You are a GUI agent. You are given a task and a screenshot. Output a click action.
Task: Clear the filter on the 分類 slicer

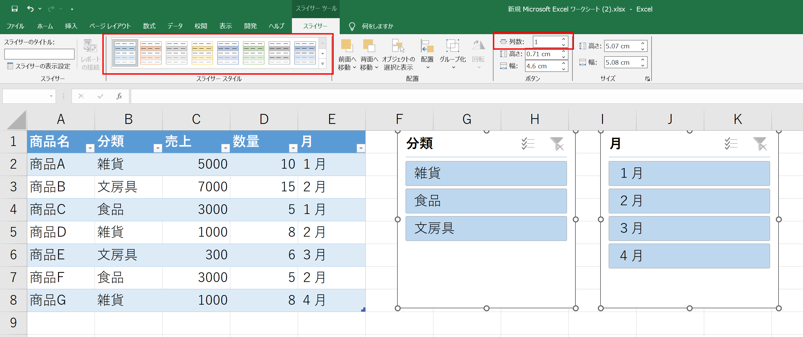557,144
